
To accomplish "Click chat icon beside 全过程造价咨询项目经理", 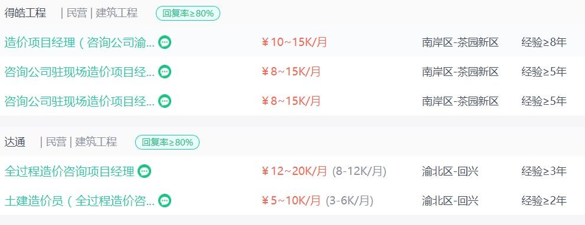I will click(x=145, y=171).
